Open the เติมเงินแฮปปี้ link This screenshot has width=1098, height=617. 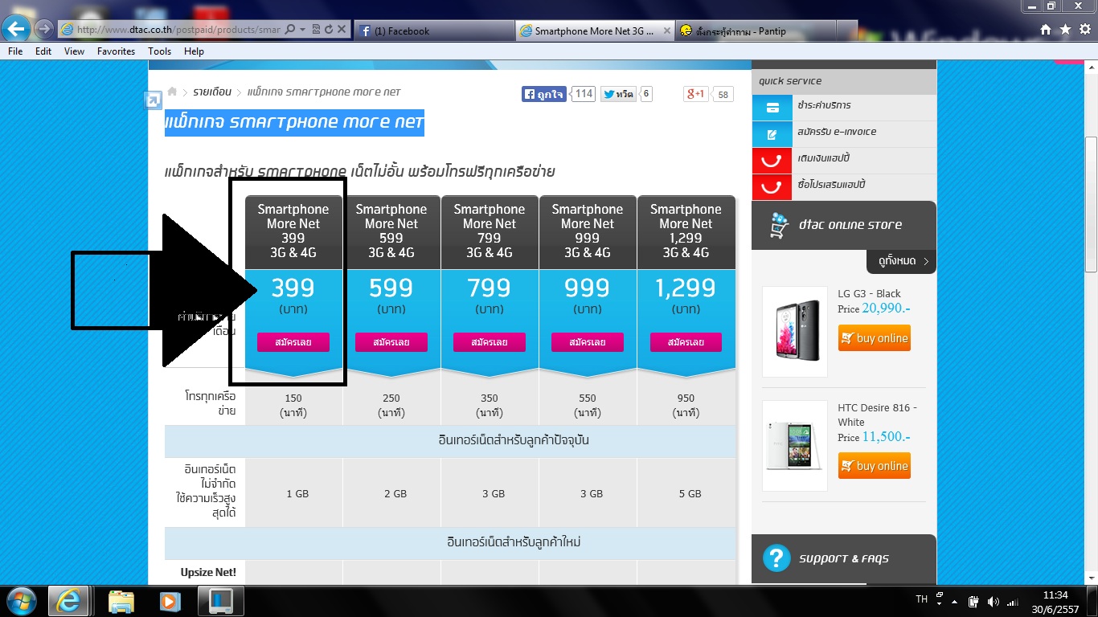click(x=824, y=158)
